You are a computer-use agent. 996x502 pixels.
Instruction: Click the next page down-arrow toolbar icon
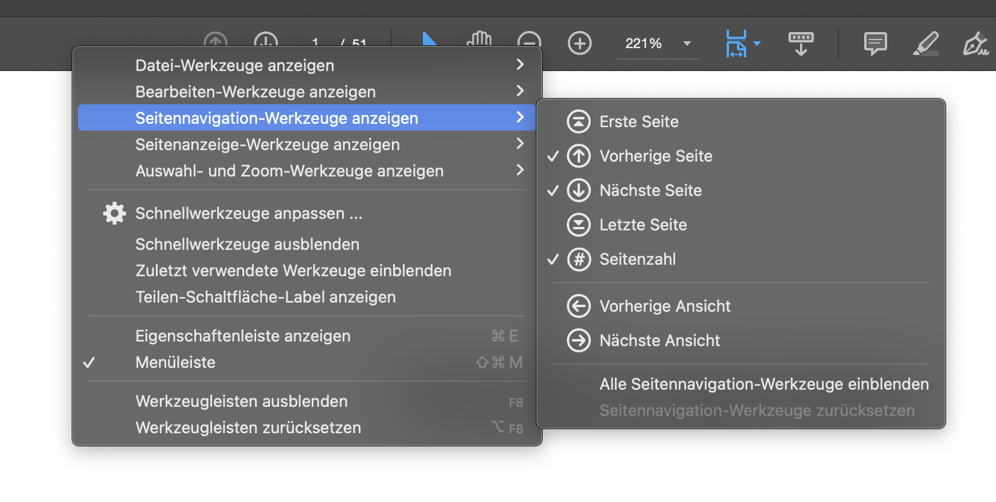pyautogui.click(x=266, y=39)
